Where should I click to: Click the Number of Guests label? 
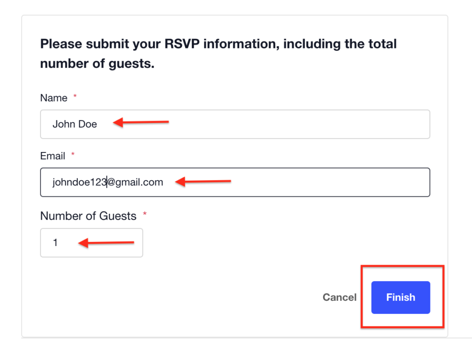click(x=88, y=216)
